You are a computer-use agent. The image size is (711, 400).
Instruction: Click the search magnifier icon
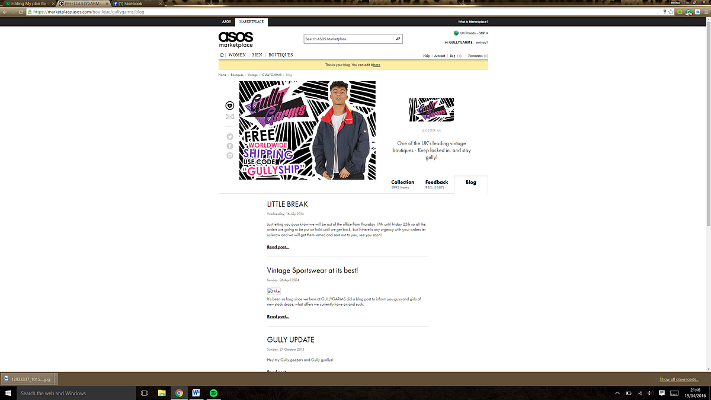click(x=398, y=39)
